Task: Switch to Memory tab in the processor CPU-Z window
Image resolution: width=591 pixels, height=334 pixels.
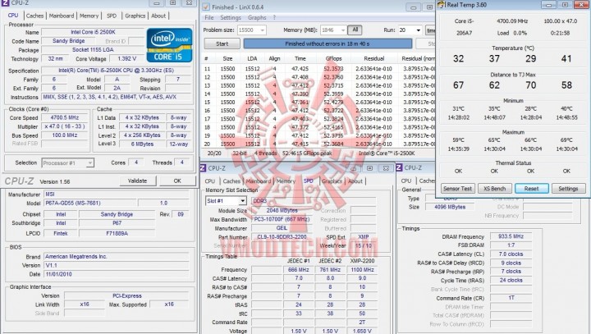Action: click(89, 16)
